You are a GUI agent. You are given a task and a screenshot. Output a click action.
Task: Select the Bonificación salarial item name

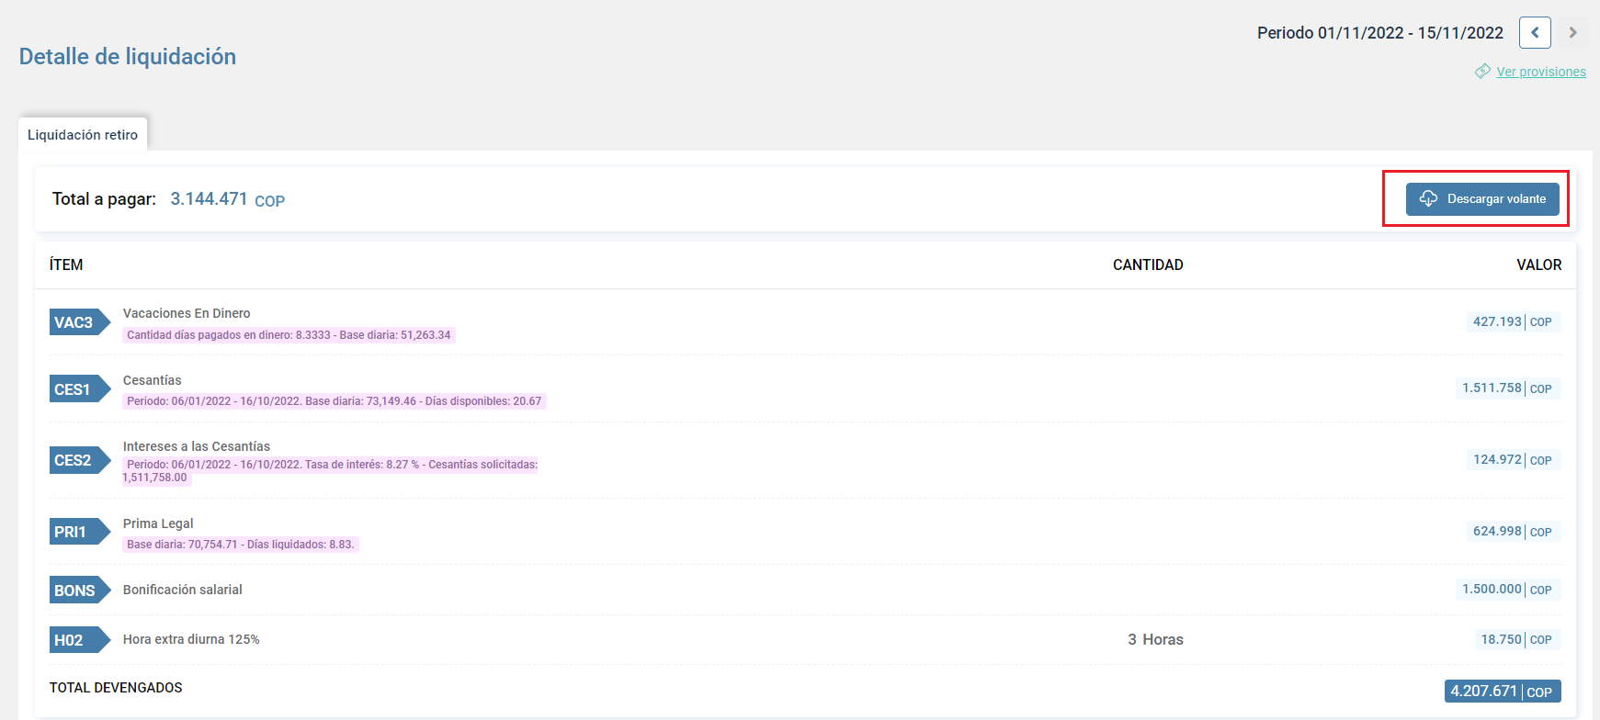pyautogui.click(x=183, y=590)
